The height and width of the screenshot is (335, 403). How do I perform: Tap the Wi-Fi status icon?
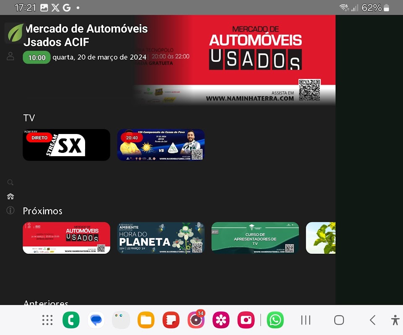344,8
